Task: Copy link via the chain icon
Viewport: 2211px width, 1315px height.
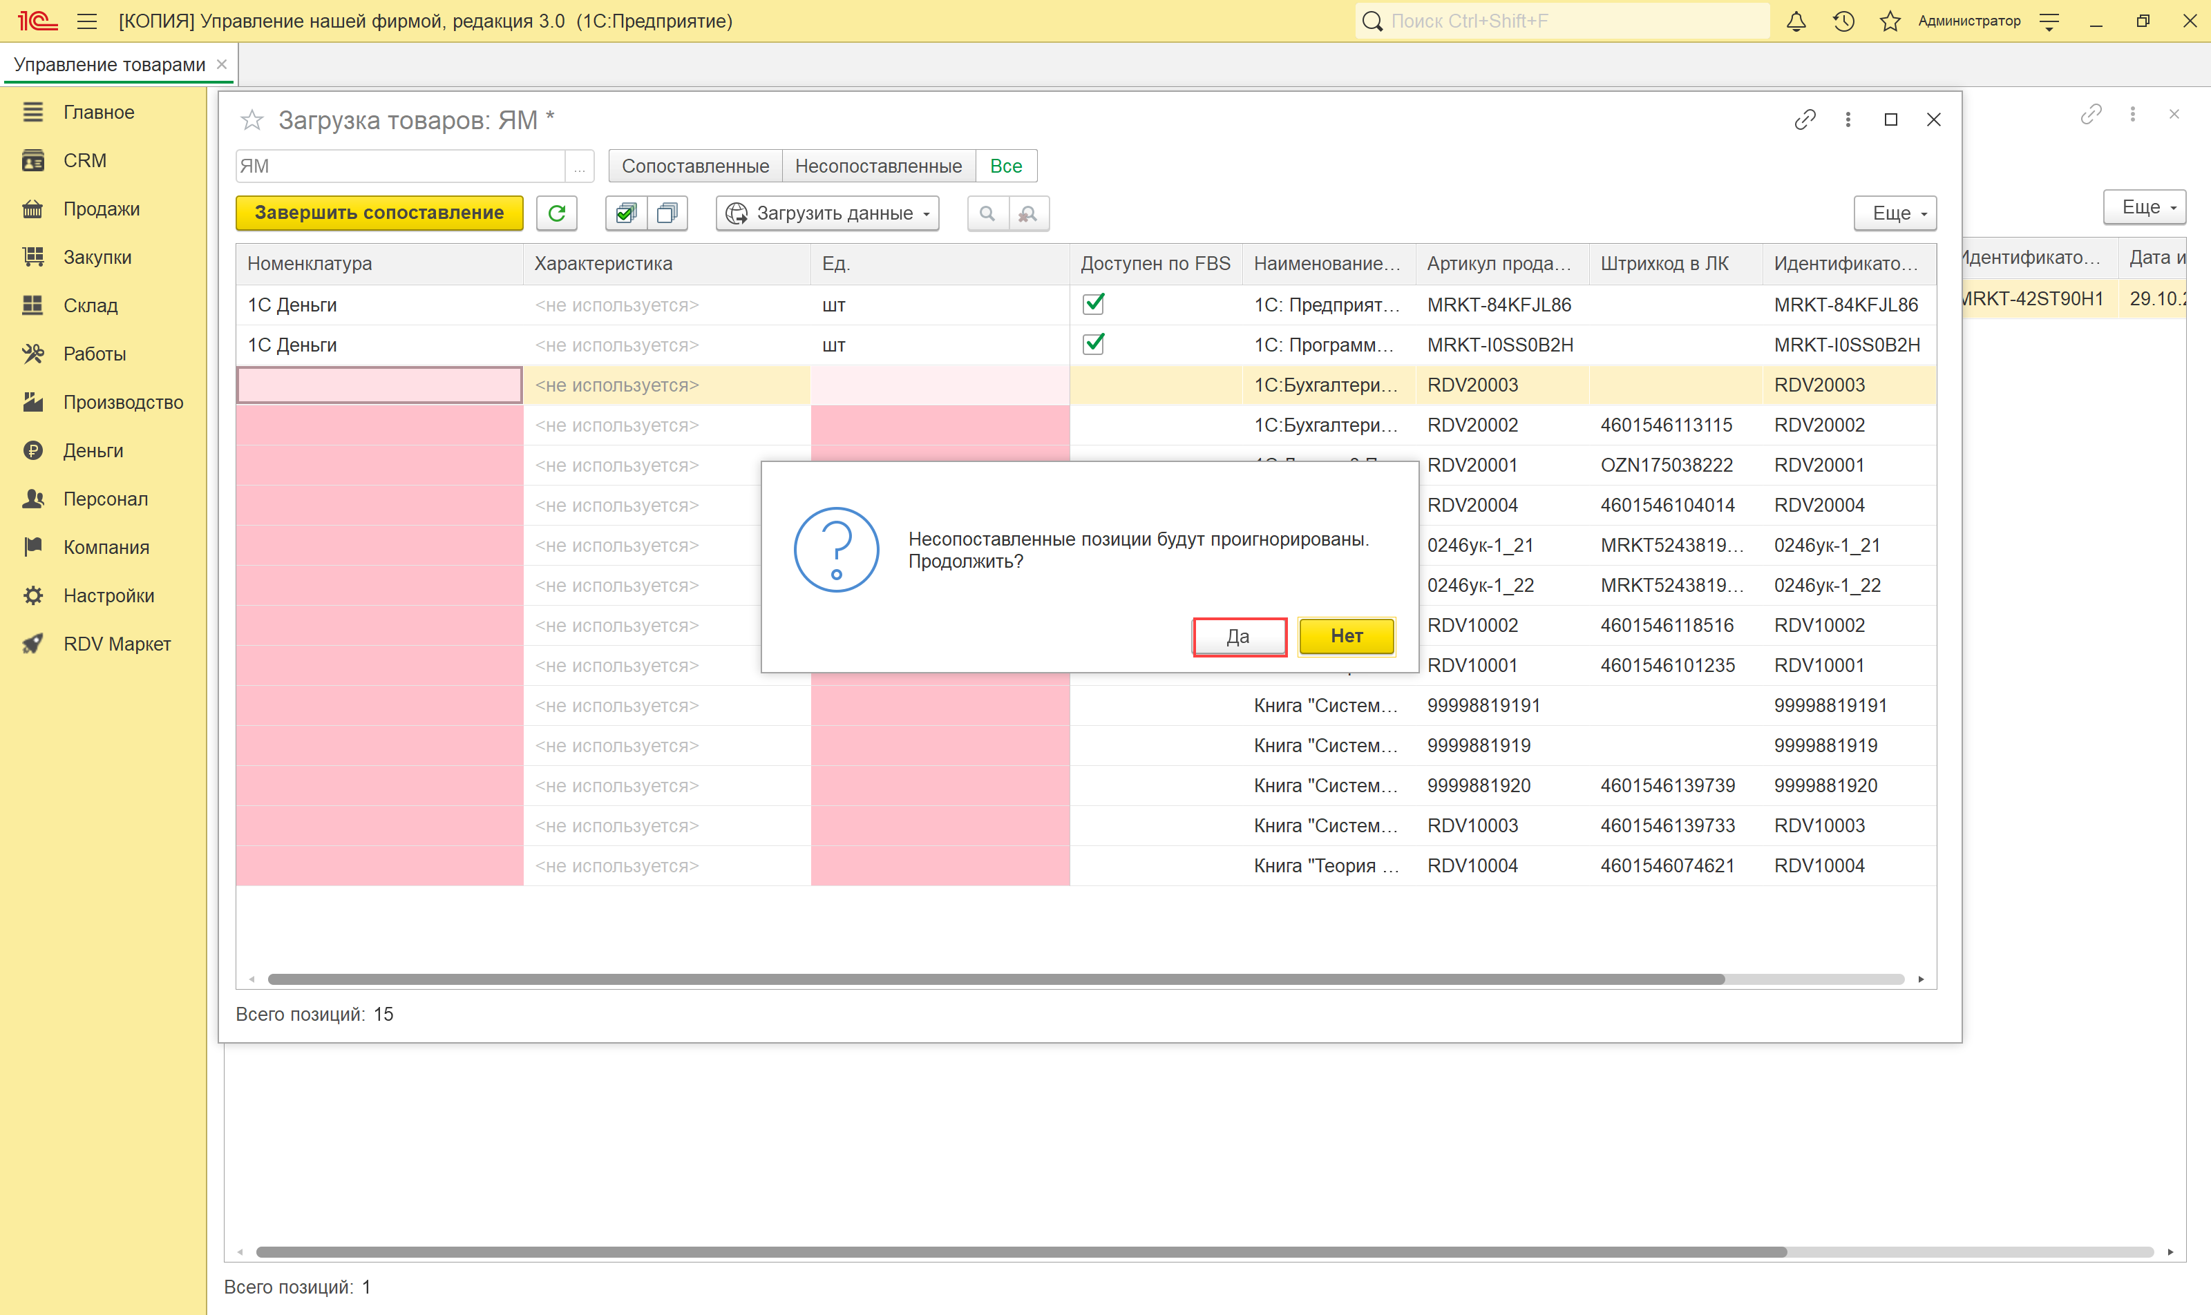Action: click(1804, 119)
